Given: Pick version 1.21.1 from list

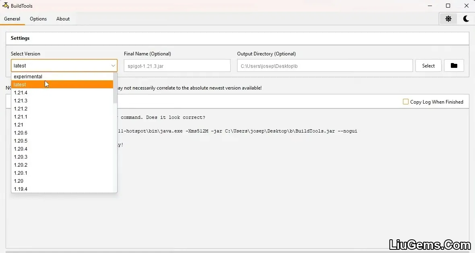Looking at the screenshot, I should coord(62,117).
